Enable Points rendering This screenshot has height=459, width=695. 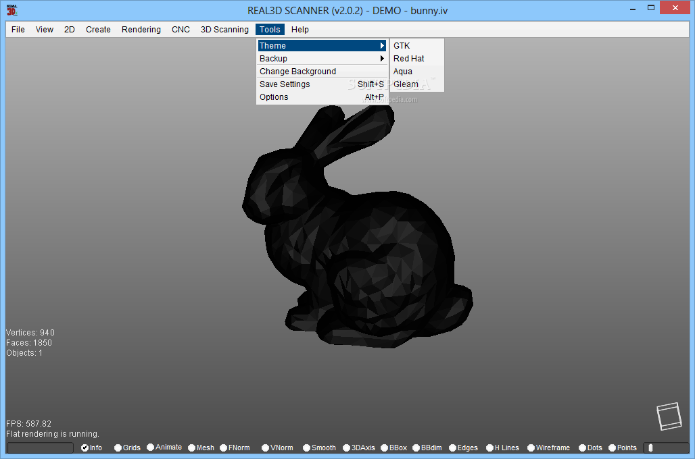[623, 448]
